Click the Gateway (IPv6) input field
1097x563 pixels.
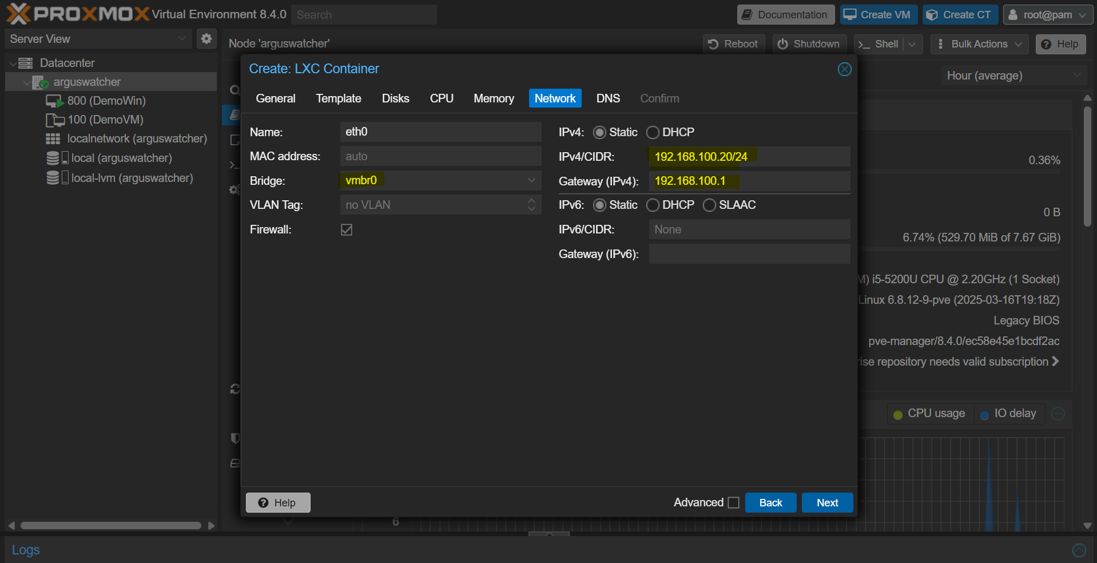pyautogui.click(x=749, y=254)
